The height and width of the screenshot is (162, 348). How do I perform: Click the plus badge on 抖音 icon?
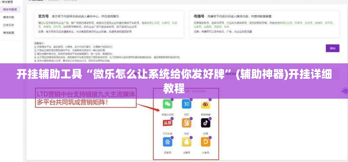point(210,119)
